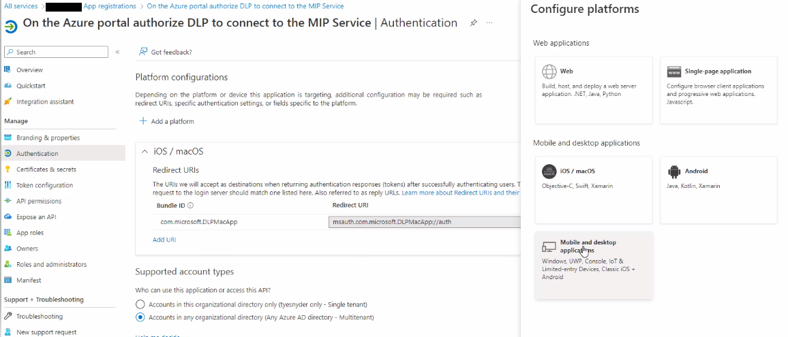
Task: Select single tenant accounts radio button
Action: tap(140, 304)
